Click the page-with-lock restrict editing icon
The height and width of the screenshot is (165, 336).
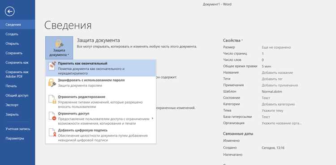(x=52, y=99)
